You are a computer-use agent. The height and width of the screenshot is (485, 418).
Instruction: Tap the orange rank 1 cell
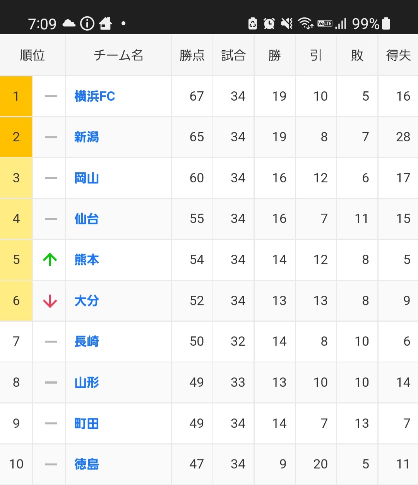[x=16, y=96]
